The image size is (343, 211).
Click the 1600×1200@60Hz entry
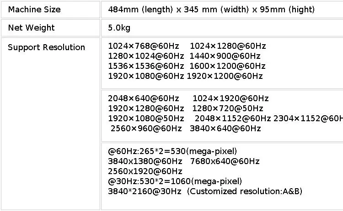[x=227, y=66]
